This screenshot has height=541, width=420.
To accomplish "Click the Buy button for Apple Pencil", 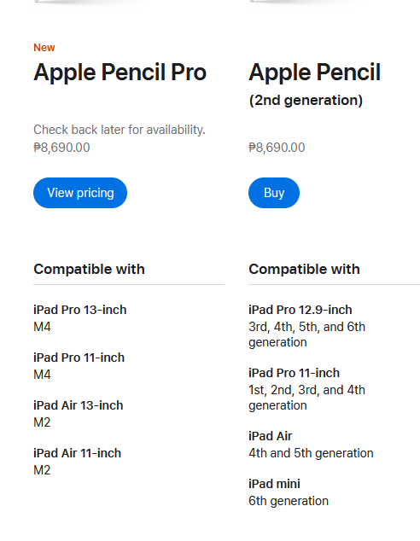I will pyautogui.click(x=274, y=193).
